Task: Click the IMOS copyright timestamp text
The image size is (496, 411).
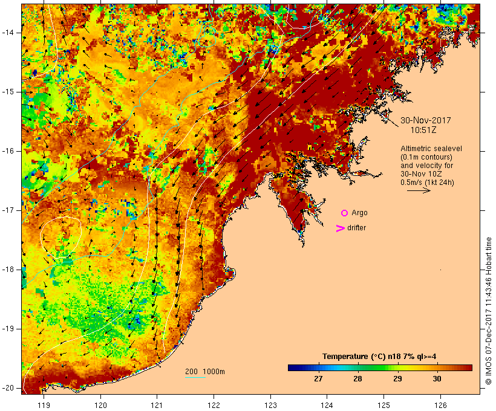Action: [488, 311]
